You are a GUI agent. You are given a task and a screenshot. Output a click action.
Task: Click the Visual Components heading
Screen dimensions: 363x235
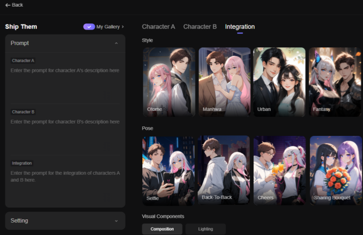[x=163, y=216]
